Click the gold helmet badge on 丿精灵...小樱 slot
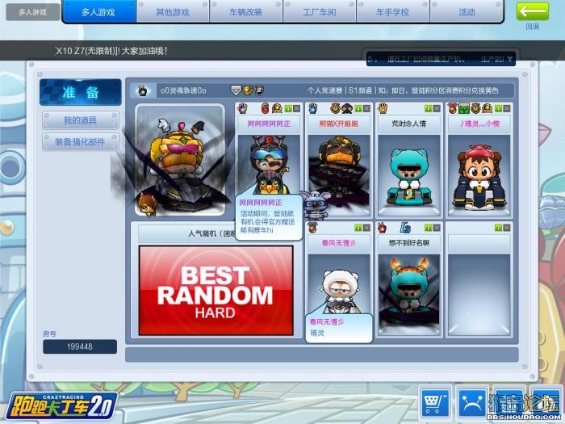565x424 pixels. point(487,108)
